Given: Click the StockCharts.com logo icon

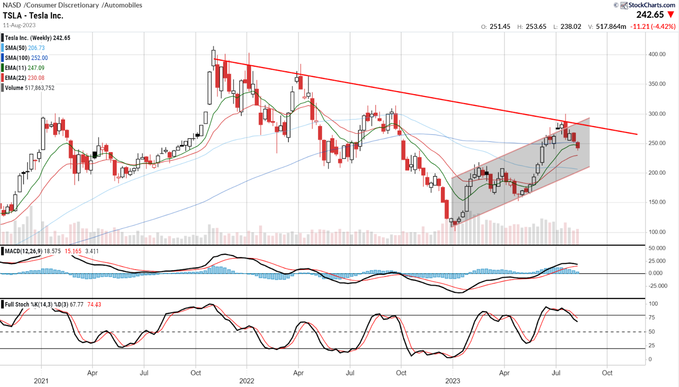Looking at the screenshot, I should point(624,5).
